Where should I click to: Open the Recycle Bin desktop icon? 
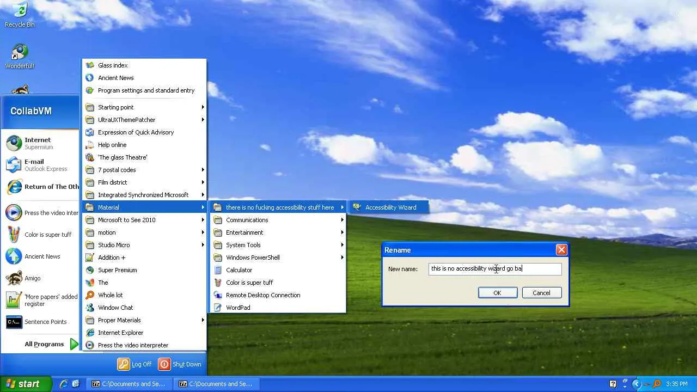pyautogui.click(x=20, y=15)
